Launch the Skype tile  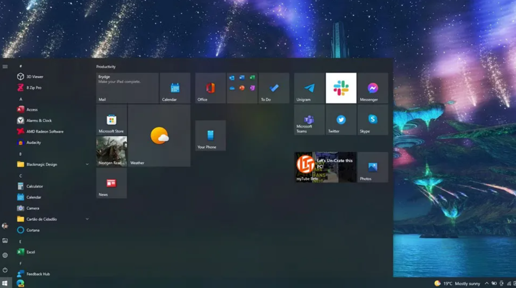(372, 120)
